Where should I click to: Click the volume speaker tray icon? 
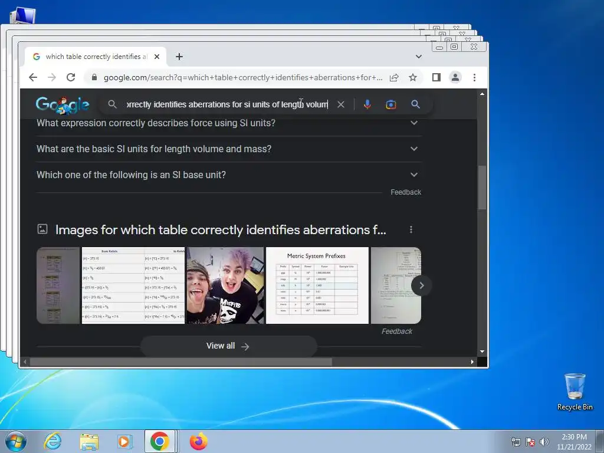[544, 442]
